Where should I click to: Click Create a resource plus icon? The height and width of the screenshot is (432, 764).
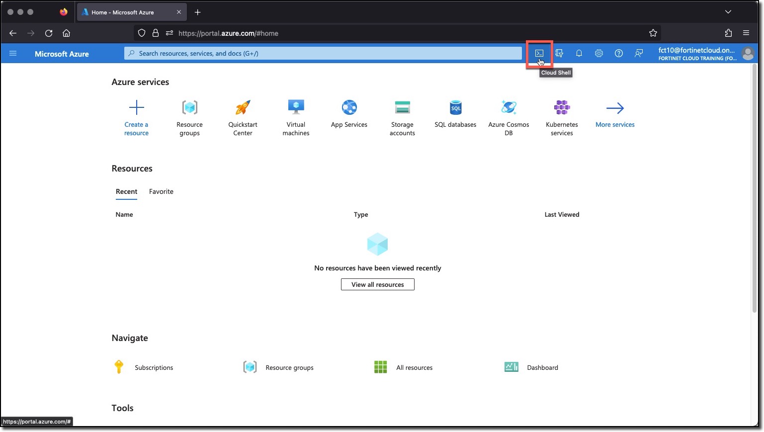(136, 107)
